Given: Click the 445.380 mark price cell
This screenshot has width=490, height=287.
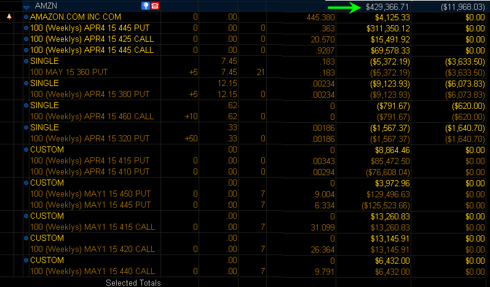Looking at the screenshot, I should tap(321, 17).
